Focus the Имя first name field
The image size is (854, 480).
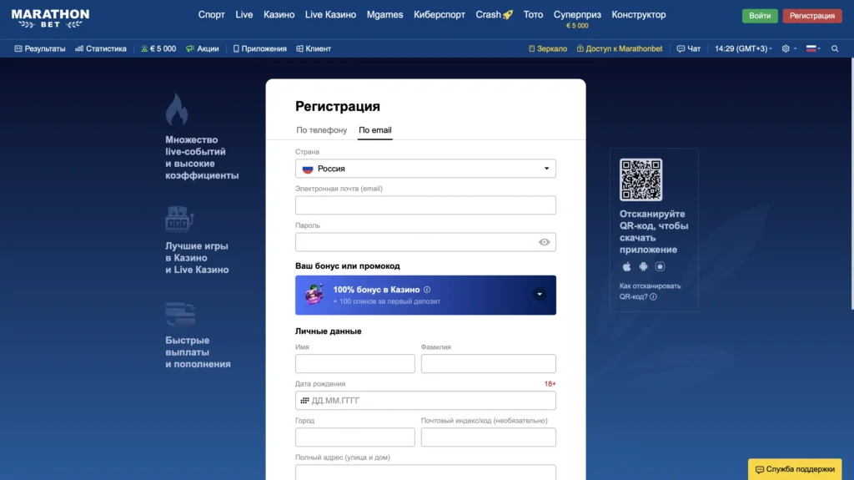355,364
